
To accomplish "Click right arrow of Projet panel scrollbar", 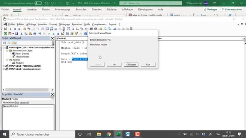I will tap(52, 90).
